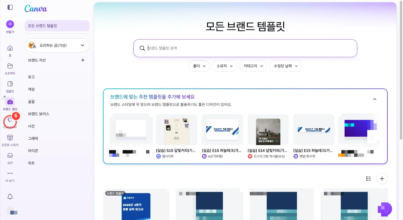The image size is (403, 220).
Task: Click the search magnifier icon
Action: (x=142, y=48)
